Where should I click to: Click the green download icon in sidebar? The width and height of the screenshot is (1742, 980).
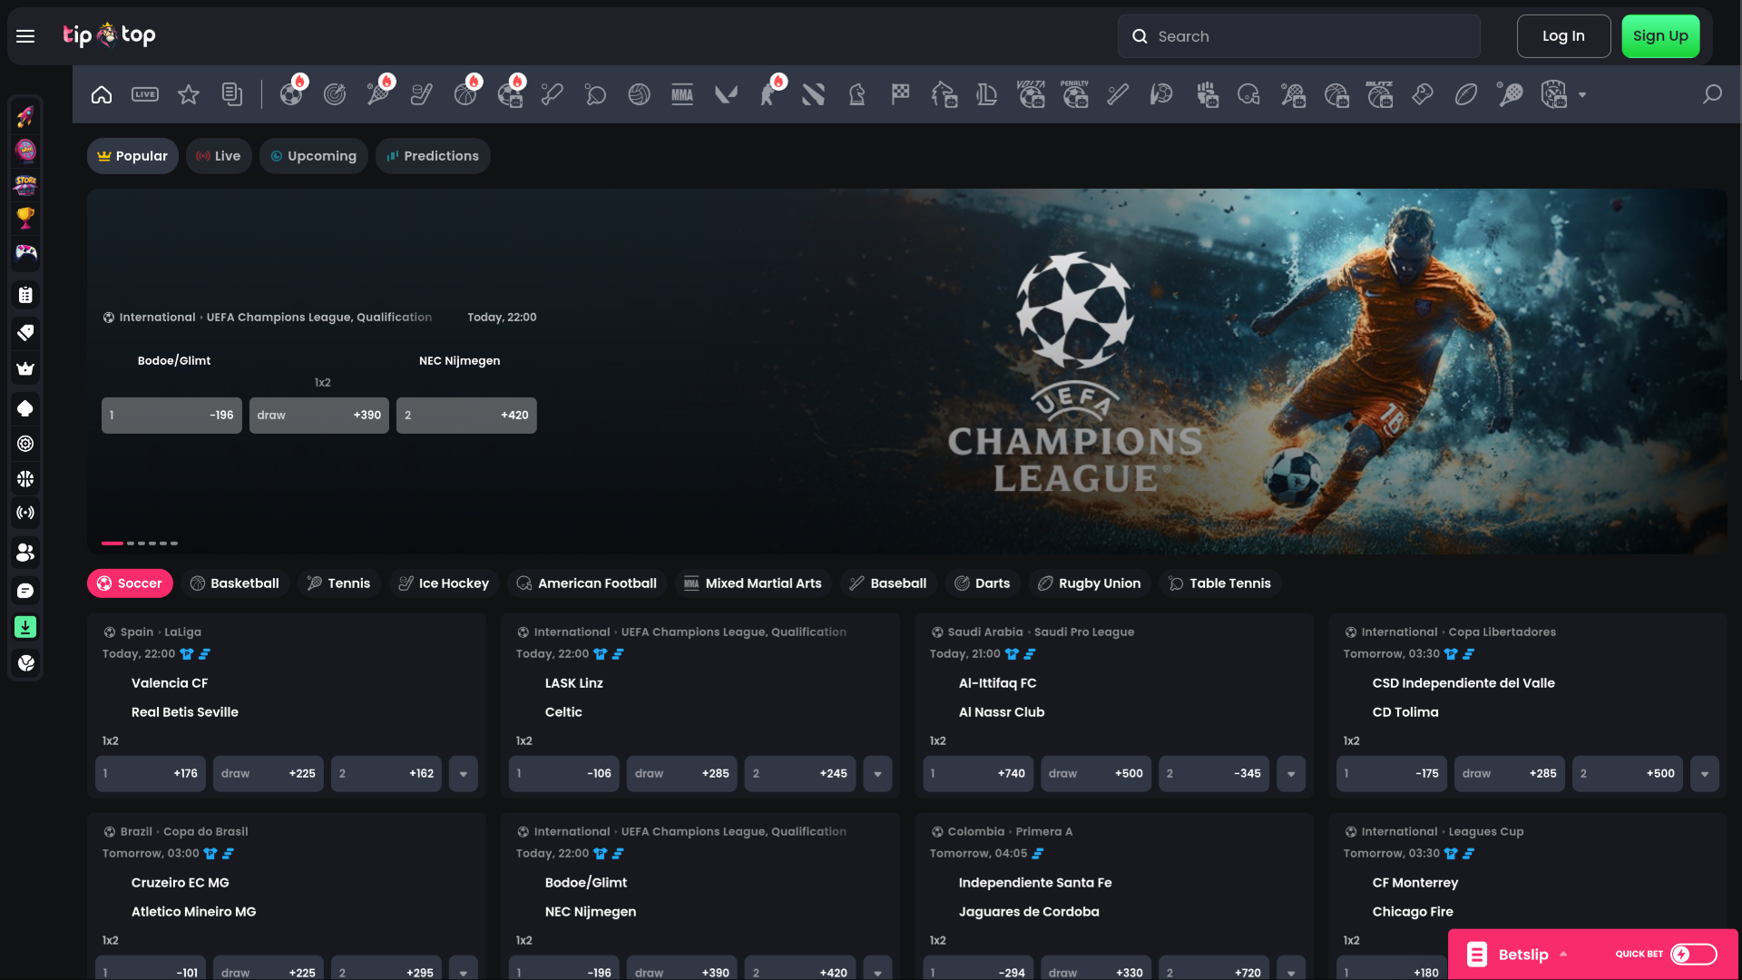(x=25, y=627)
